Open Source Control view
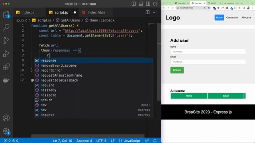This screenshot has width=255, height=143. pos(6,41)
